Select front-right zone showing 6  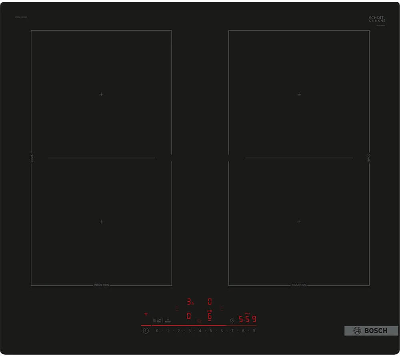tap(209, 316)
